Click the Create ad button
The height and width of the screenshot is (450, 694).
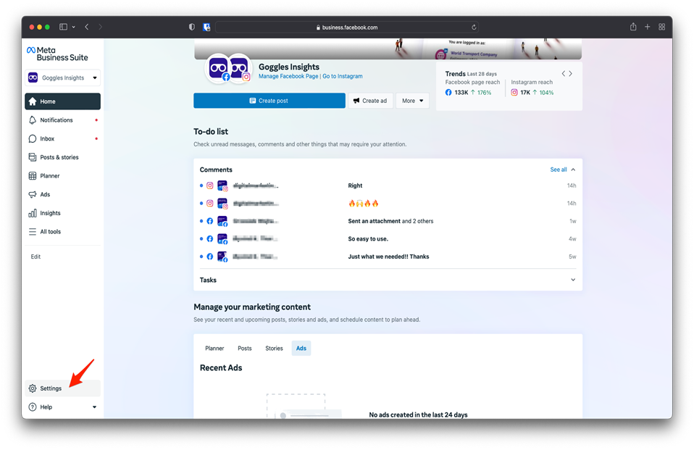[x=370, y=101]
